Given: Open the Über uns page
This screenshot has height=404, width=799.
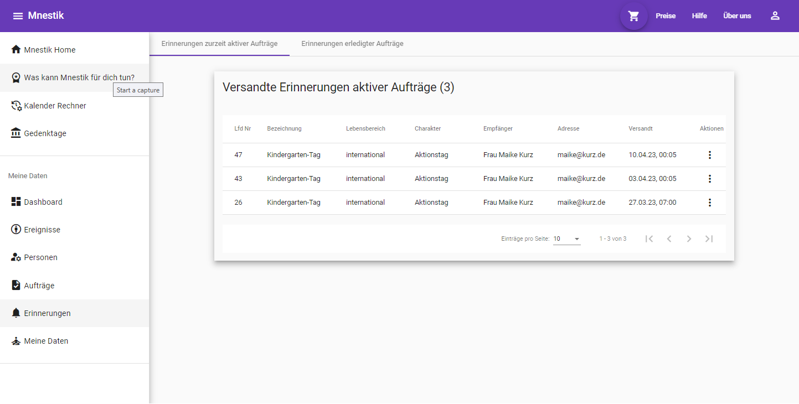Looking at the screenshot, I should (x=737, y=16).
